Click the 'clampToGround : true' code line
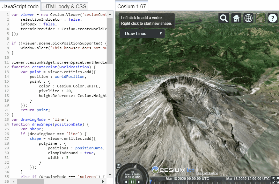Screen dimensions: 279x184 pos(71,153)
